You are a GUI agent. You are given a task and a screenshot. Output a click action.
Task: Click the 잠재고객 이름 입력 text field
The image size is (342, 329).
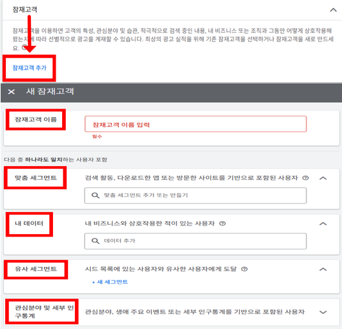[x=196, y=124]
